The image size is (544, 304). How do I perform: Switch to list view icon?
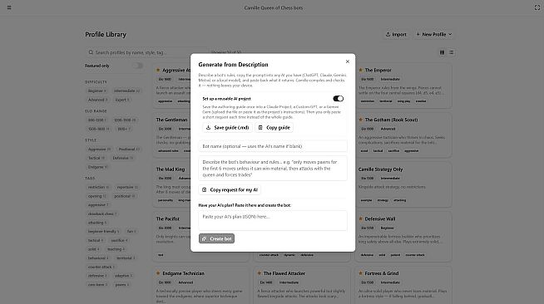pyautogui.click(x=452, y=52)
